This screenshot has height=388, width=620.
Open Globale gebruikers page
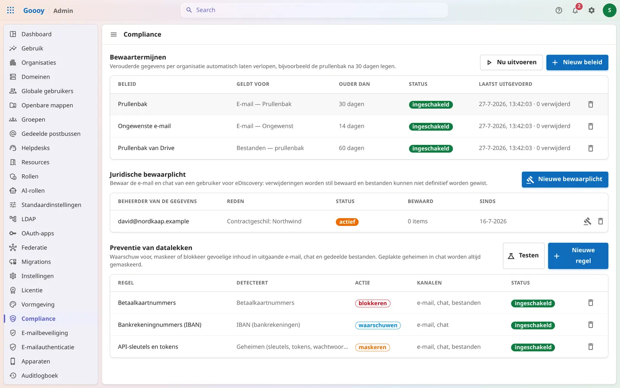tap(51, 91)
